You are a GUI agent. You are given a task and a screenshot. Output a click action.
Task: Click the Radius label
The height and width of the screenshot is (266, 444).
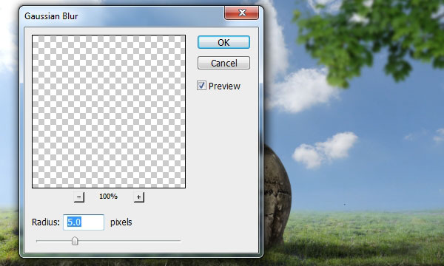click(x=46, y=222)
